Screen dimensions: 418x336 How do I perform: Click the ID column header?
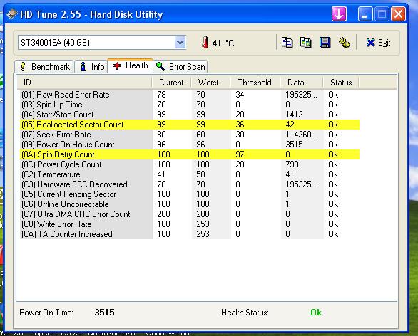coord(85,83)
